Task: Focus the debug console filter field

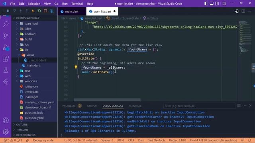Action: tap(199, 106)
